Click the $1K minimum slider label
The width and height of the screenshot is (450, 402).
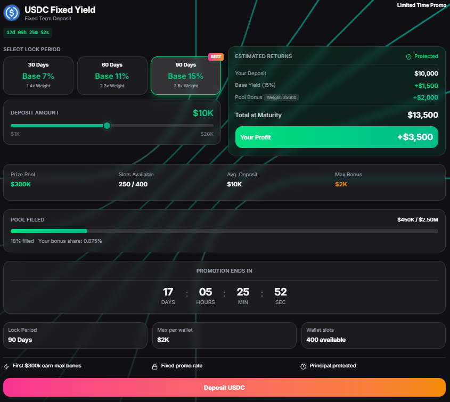tap(15, 134)
